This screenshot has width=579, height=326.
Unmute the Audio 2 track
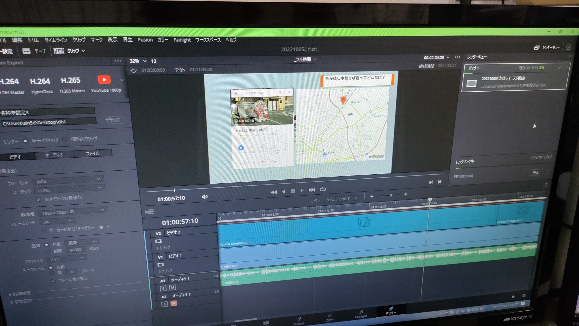tap(174, 303)
